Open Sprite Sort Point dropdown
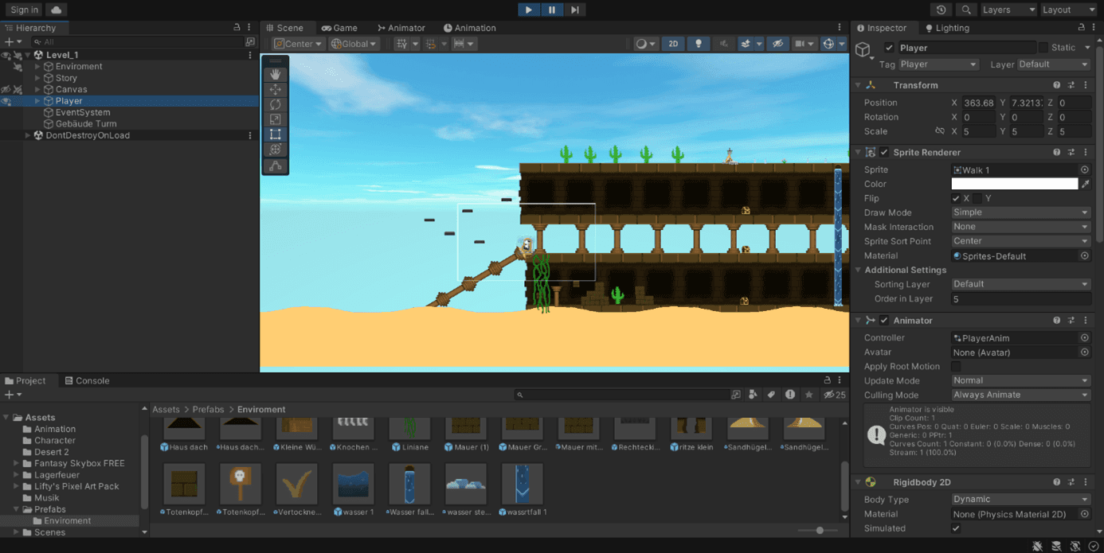The image size is (1104, 553). tap(1020, 241)
